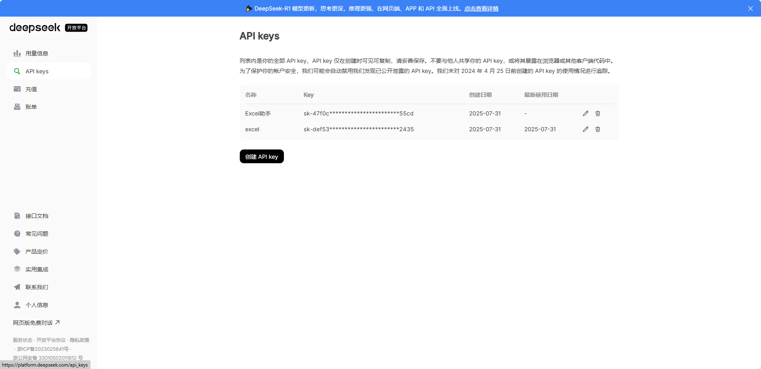Viewport: 761px width, 369px height.
Task: Delete the Excel助手 key via its trash icon
Action: (598, 113)
